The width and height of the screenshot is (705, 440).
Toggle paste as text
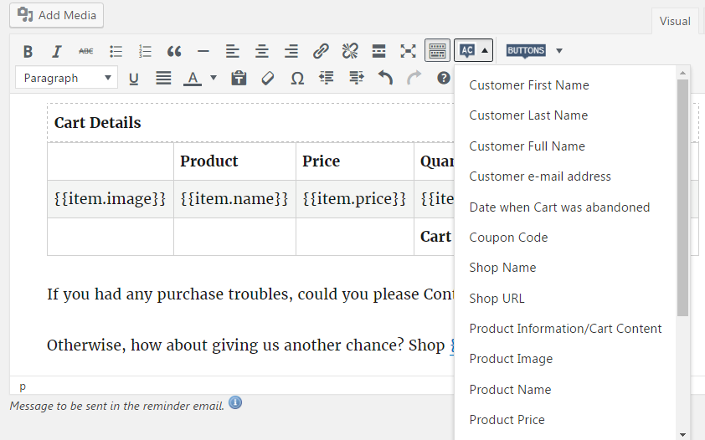239,79
